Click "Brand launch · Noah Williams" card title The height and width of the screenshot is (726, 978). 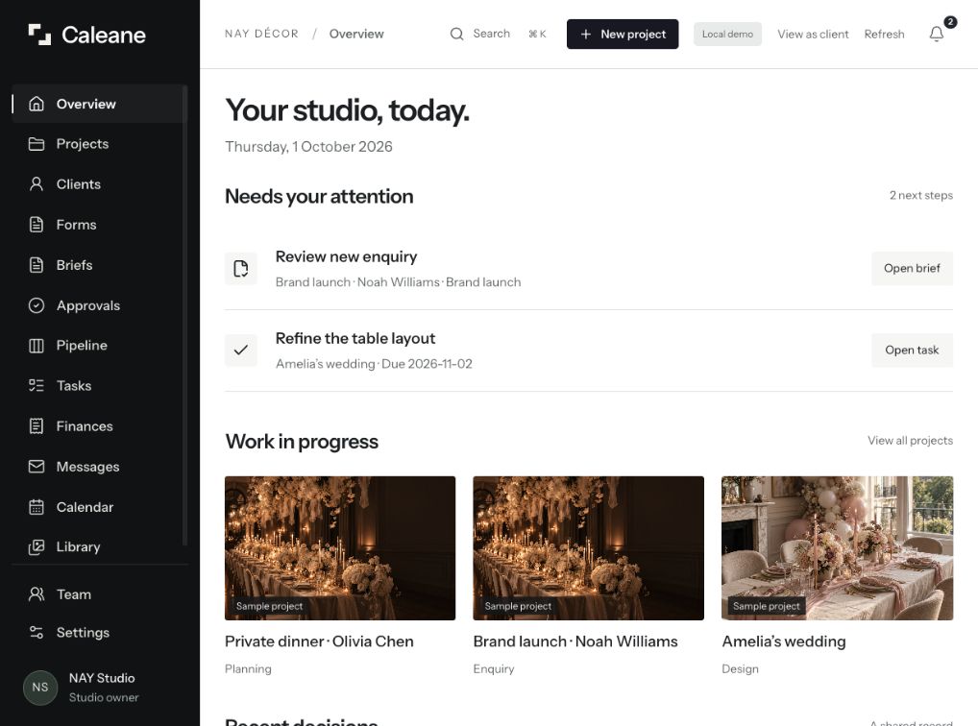click(x=575, y=641)
